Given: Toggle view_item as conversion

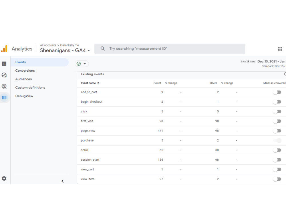Looking at the screenshot, I should tap(277, 179).
